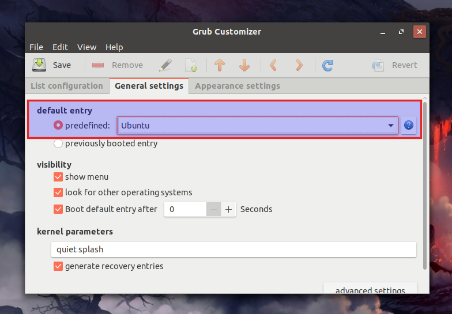Screen dimensions: 452x314
Task: Toggle look for other operating systems
Action: click(58, 192)
